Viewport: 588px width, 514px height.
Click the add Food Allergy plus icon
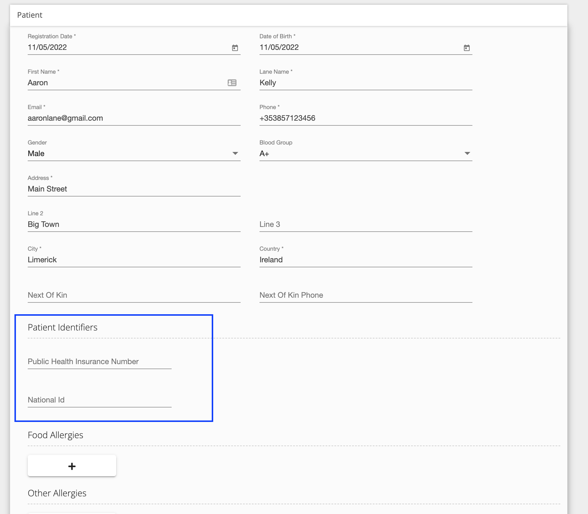72,465
